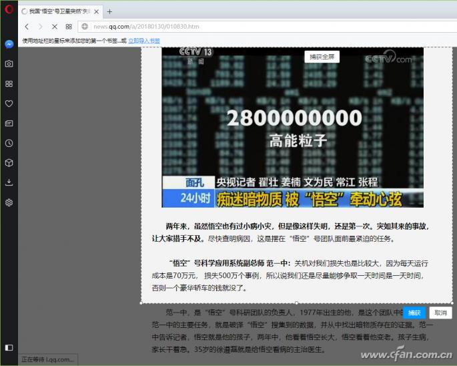The image size is (457, 366).
Task: Click the bookmark bar hint text 使用地址栏的星标
Action: coord(74,41)
